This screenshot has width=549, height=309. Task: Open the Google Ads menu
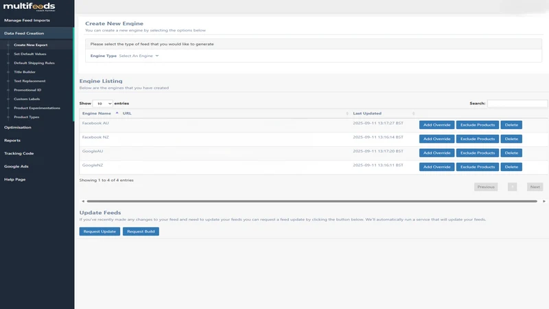pos(16,166)
